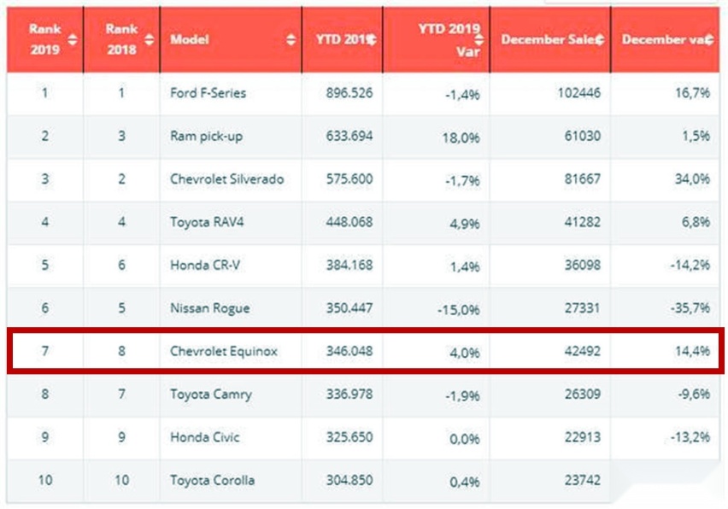Sort by Rank 2018 column arrows
This screenshot has width=728, height=509.
(x=149, y=39)
